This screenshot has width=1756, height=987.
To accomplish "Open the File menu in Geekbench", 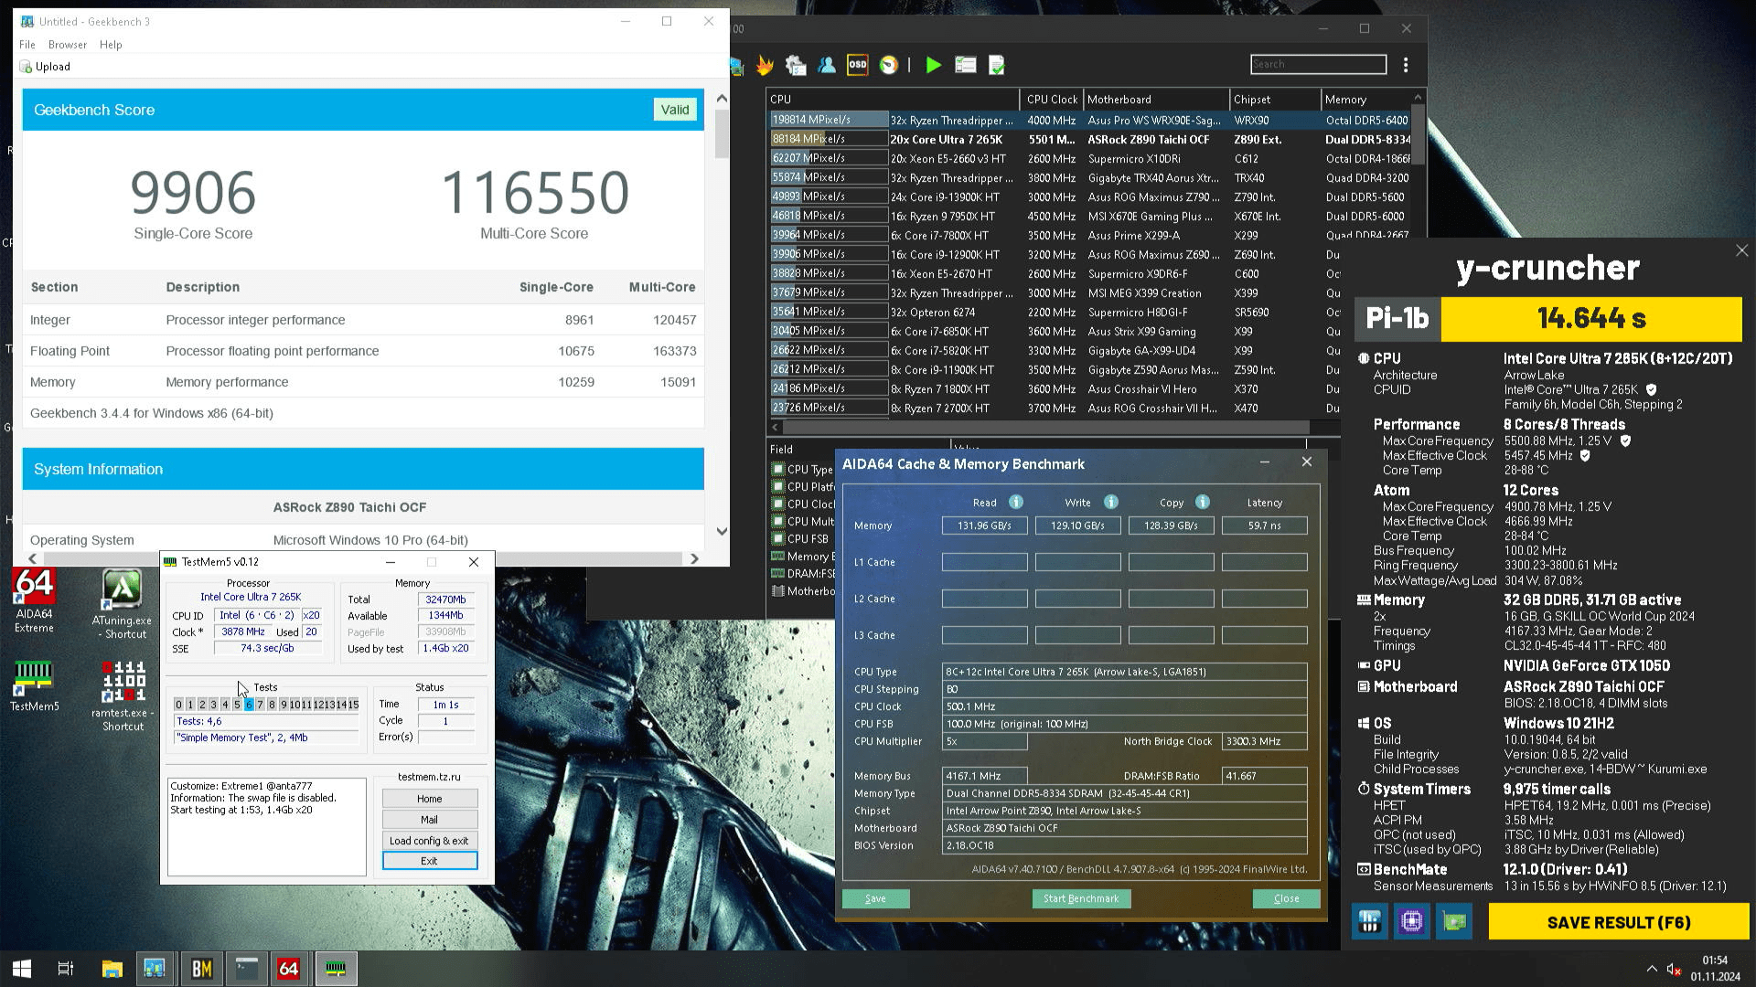I will (x=27, y=45).
